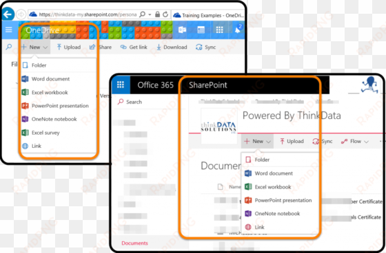
Task: Click Upload in the SharePoint toolbar
Action: 292,141
